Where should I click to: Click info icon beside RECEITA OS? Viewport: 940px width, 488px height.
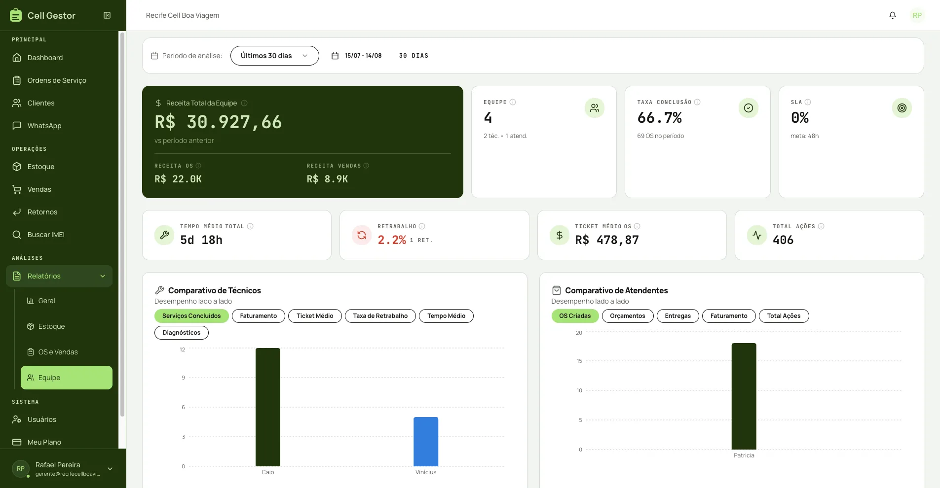tap(198, 166)
